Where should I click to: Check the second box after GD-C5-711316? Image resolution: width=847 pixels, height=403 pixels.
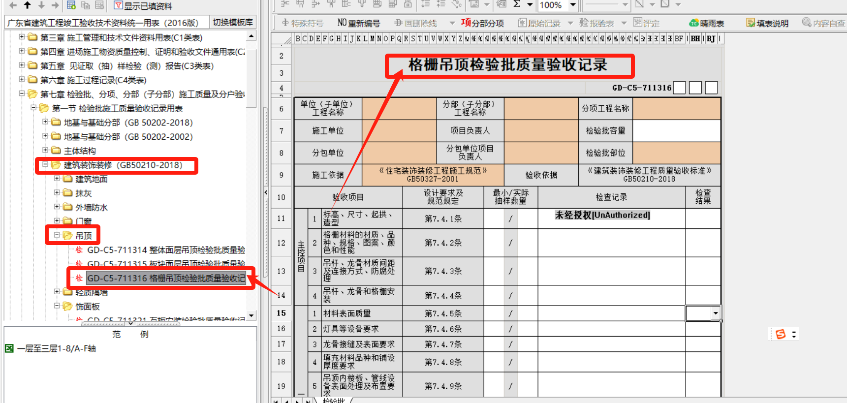(695, 88)
